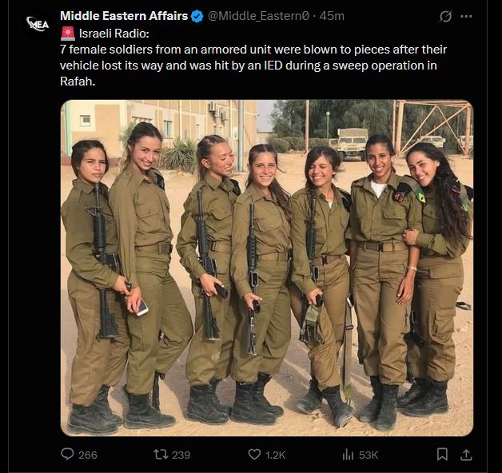Click the blue verified checkmark badge
This screenshot has height=473, width=502.
point(197,16)
